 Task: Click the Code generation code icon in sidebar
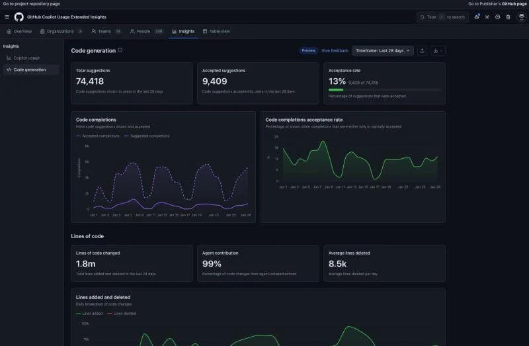(x=9, y=70)
